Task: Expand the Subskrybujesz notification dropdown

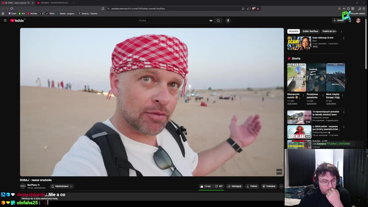Action: (62, 186)
